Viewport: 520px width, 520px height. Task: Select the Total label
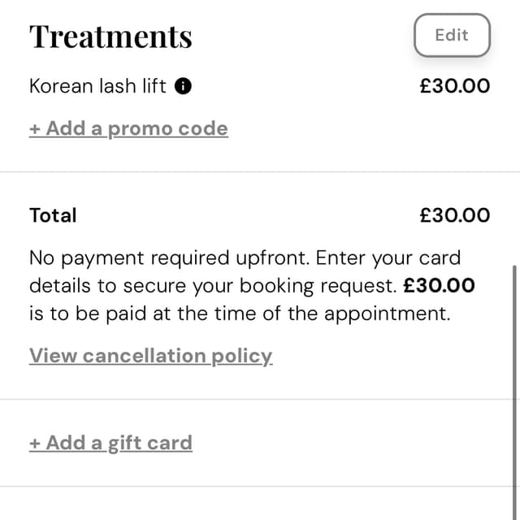click(x=53, y=215)
